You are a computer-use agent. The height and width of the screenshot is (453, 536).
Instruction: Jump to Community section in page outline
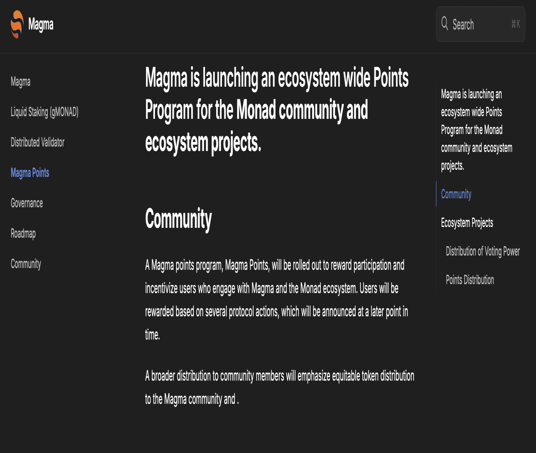click(x=456, y=194)
